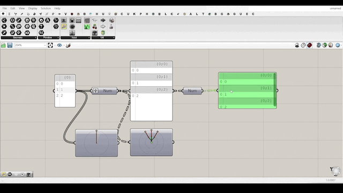The width and height of the screenshot is (343, 193).
Task: Switch to the V component tab
Action: click(65, 14)
